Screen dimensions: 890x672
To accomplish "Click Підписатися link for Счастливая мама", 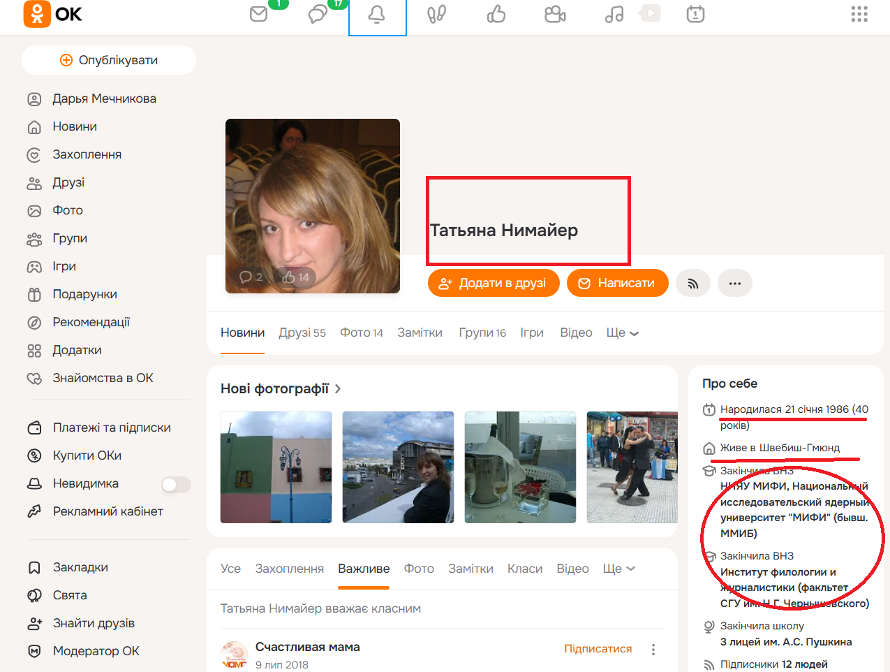I will [598, 649].
